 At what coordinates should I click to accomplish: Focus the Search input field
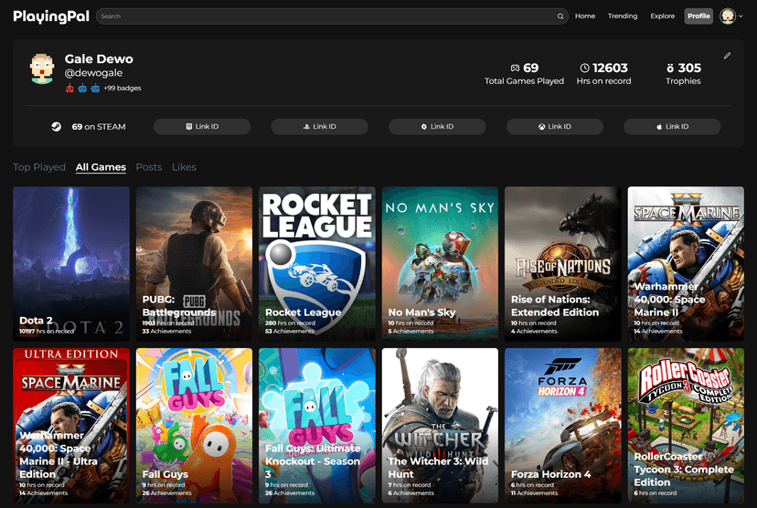[332, 16]
